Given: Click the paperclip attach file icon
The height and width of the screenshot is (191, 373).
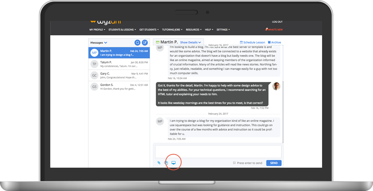Looking at the screenshot, I should pos(159,163).
